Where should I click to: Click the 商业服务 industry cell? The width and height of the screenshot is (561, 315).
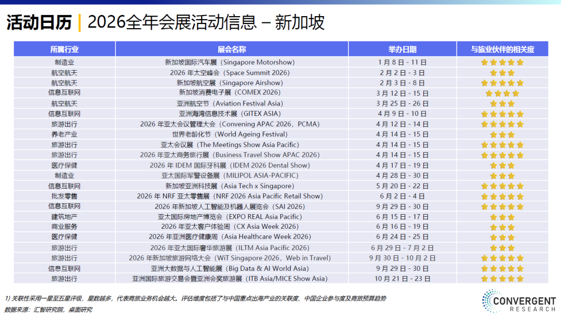click(64, 227)
